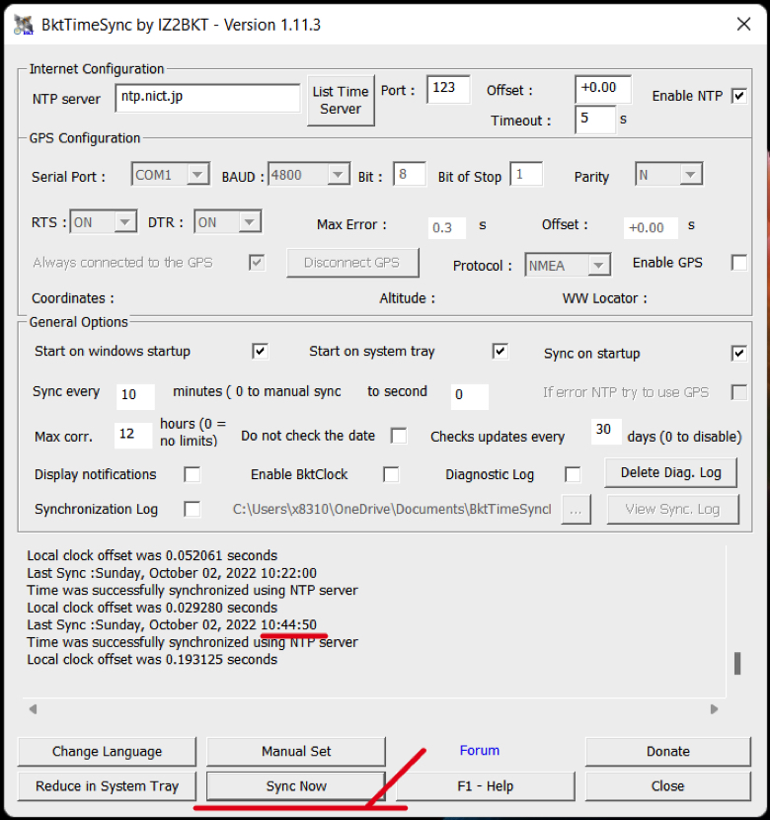This screenshot has height=820, width=770.
Task: Enable the Diagnostic Log checkbox
Action: click(573, 475)
